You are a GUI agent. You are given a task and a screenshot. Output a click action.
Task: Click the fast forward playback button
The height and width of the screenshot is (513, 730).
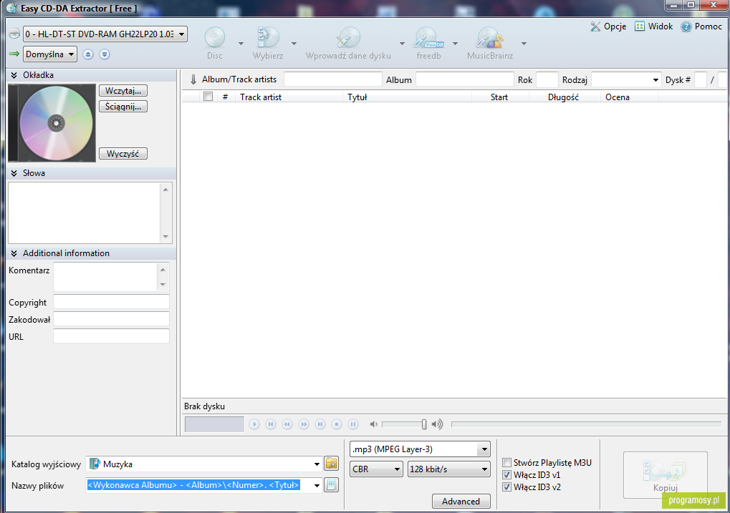point(304,424)
